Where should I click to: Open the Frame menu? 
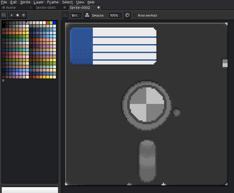[53, 2]
